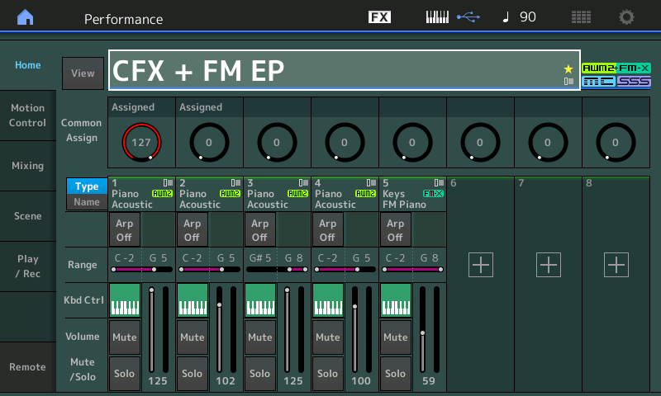The height and width of the screenshot is (396, 661).
Task: Solo part 5 FM Piano
Action: pos(395,373)
